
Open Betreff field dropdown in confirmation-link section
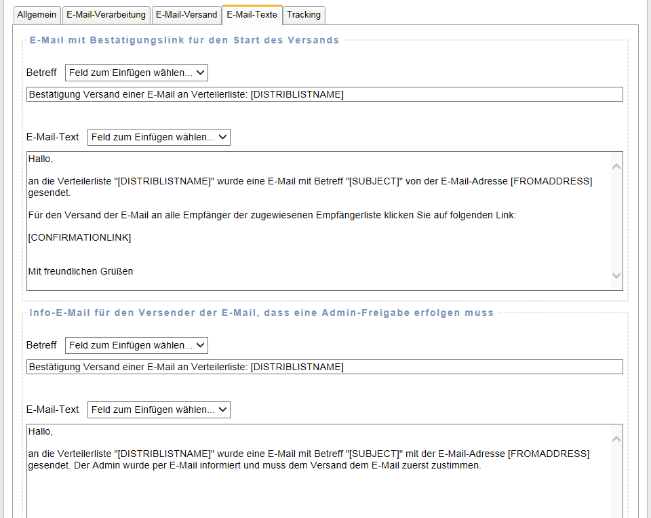tap(136, 73)
